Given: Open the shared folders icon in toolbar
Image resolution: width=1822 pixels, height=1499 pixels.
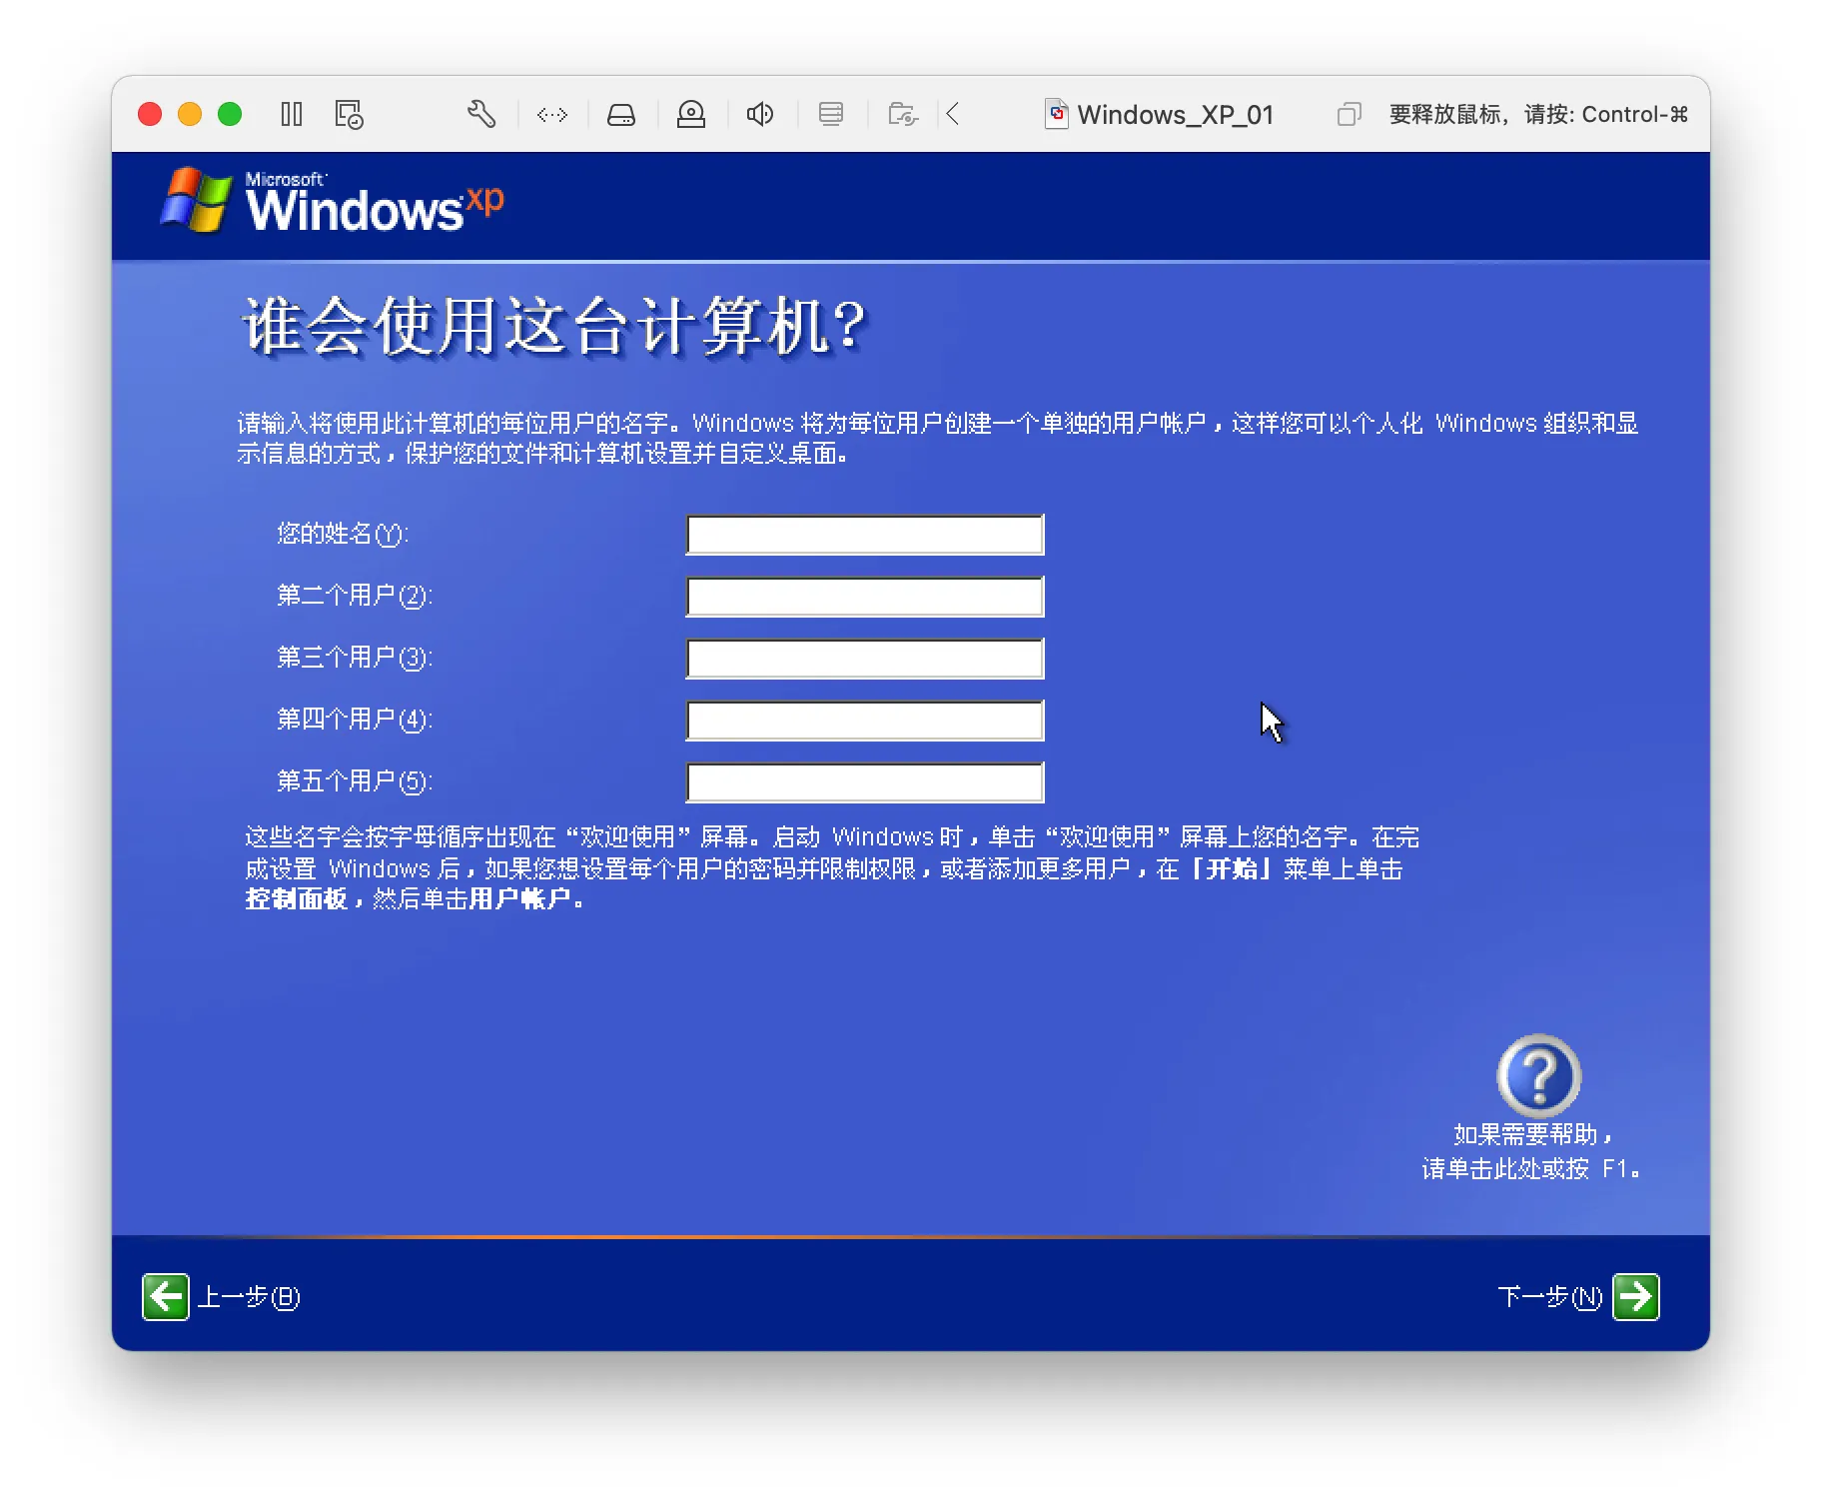Looking at the screenshot, I should 903,114.
